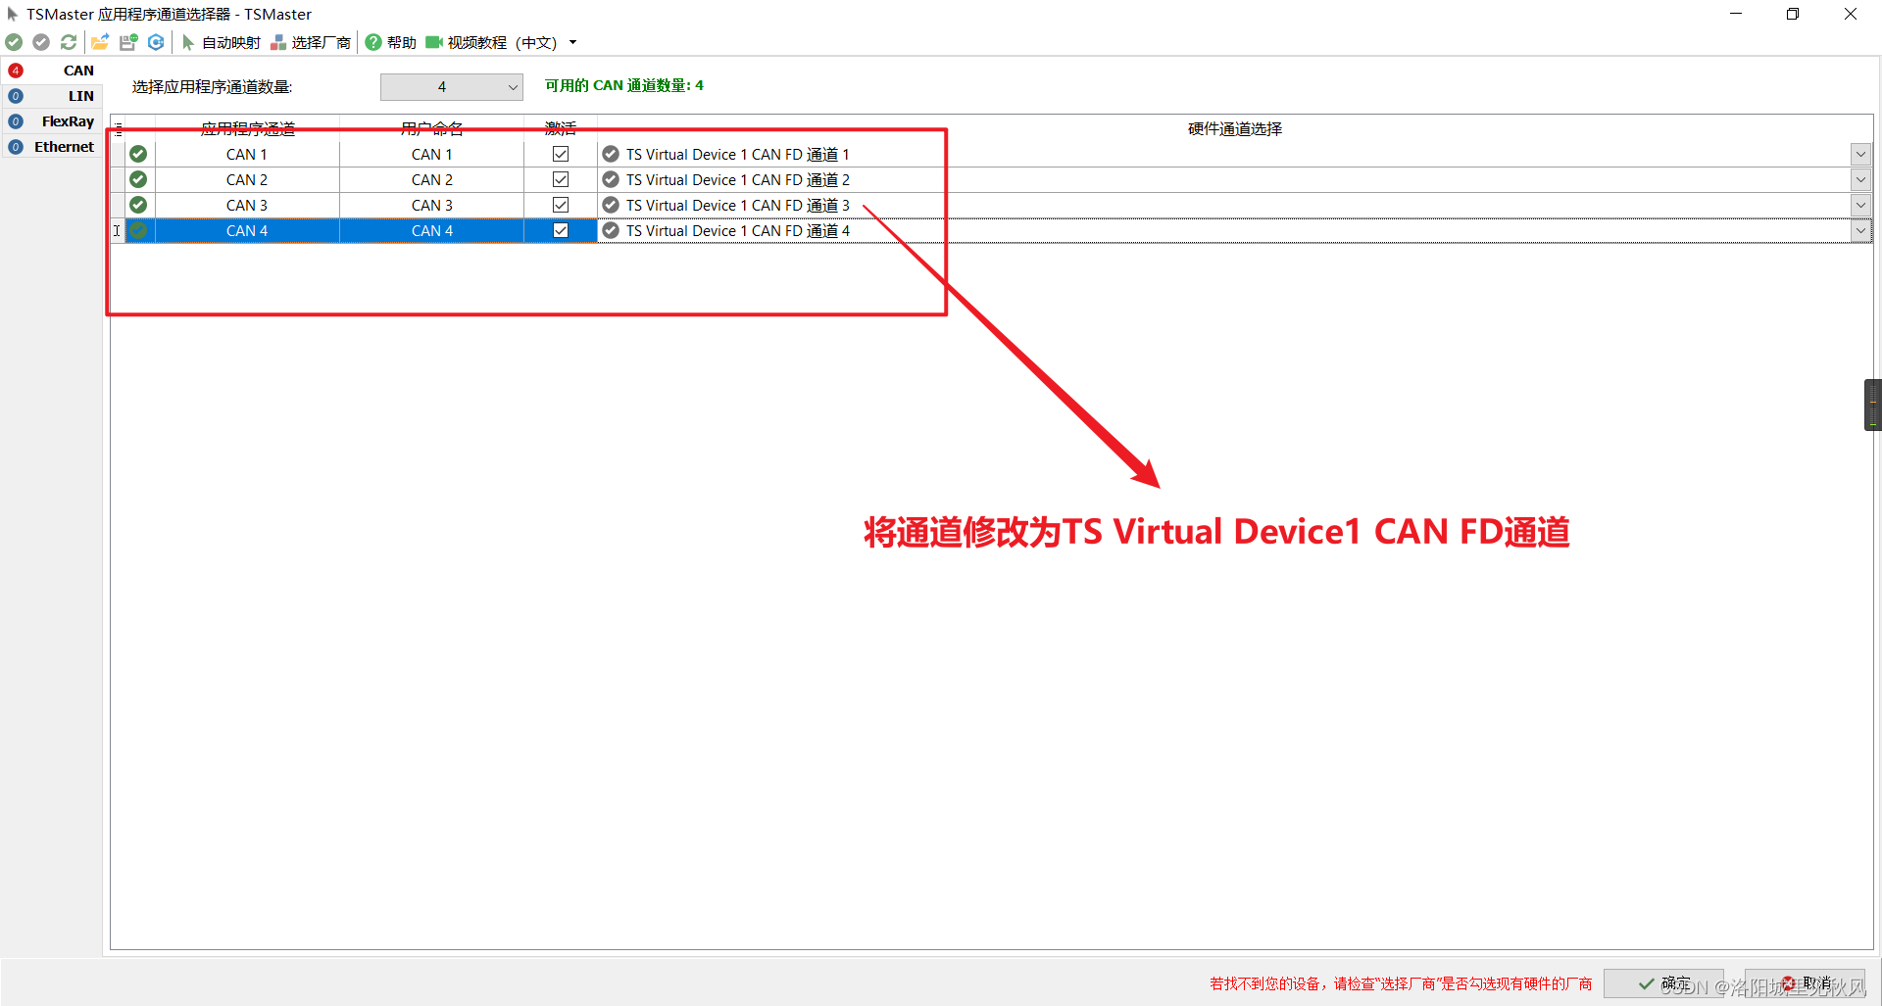
Task: Click green status icon of CAN 3 row
Action: [138, 205]
